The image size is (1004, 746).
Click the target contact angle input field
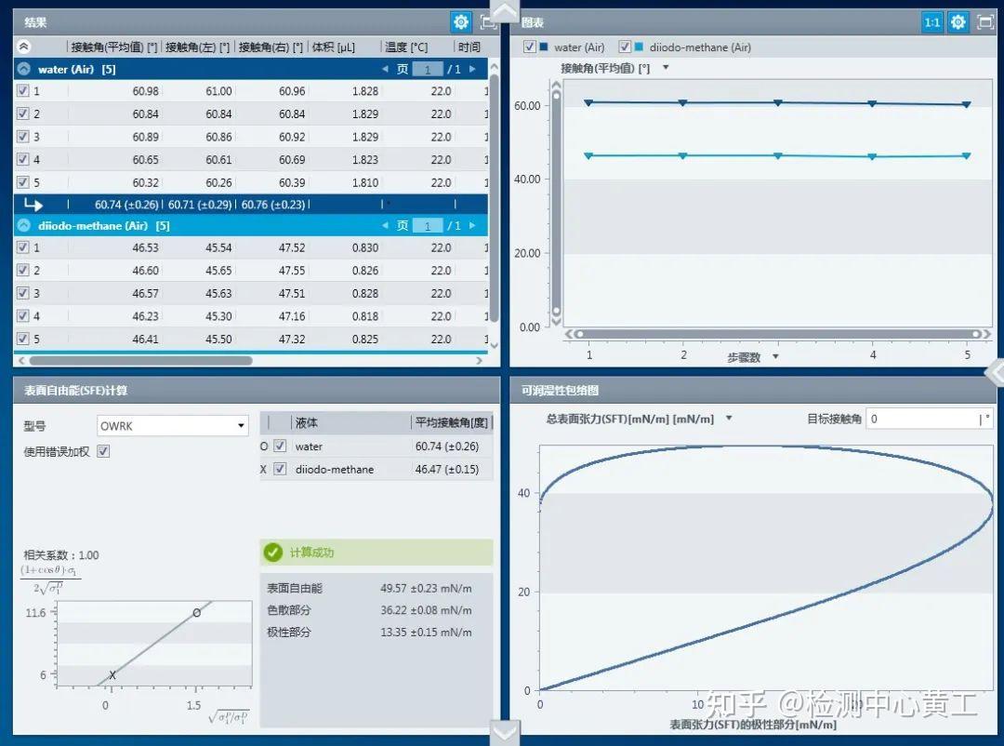[929, 419]
